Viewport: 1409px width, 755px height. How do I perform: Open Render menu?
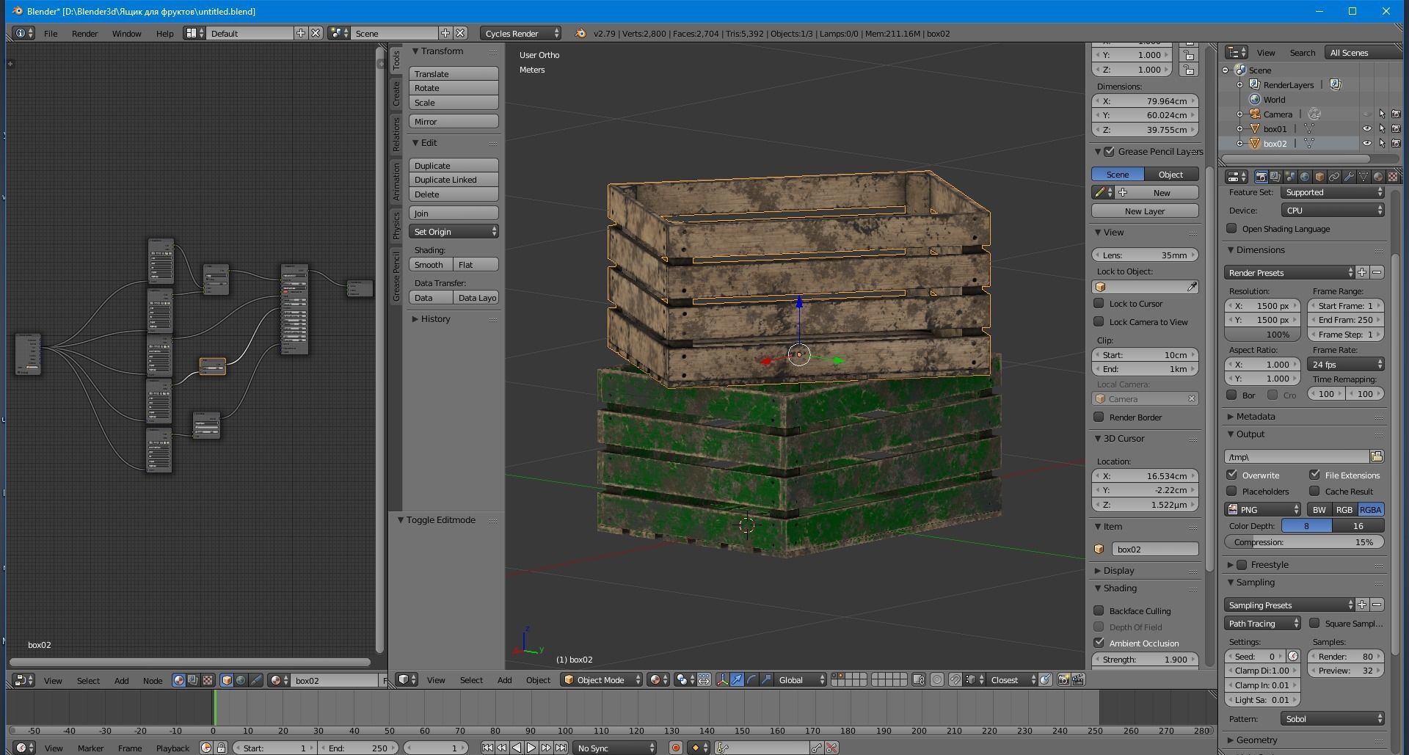point(84,34)
